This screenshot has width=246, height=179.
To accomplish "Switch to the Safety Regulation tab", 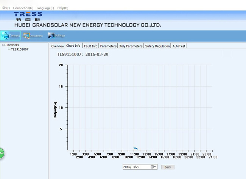I will click(157, 46).
